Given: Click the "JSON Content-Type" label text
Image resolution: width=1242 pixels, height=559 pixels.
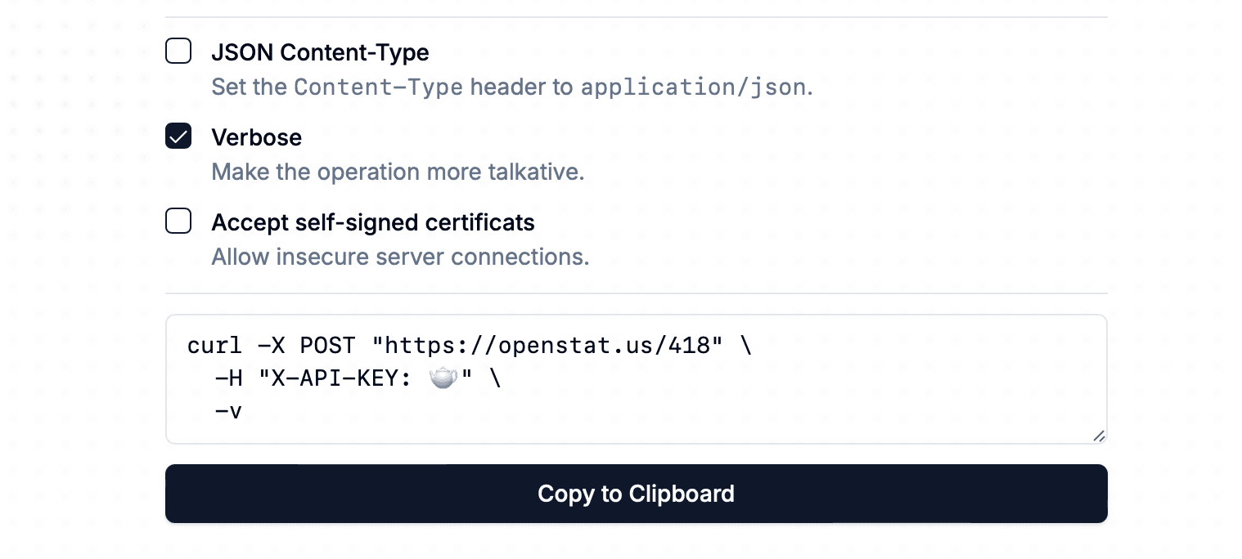Looking at the screenshot, I should 320,52.
